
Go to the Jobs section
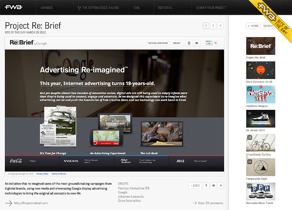(x=136, y=8)
